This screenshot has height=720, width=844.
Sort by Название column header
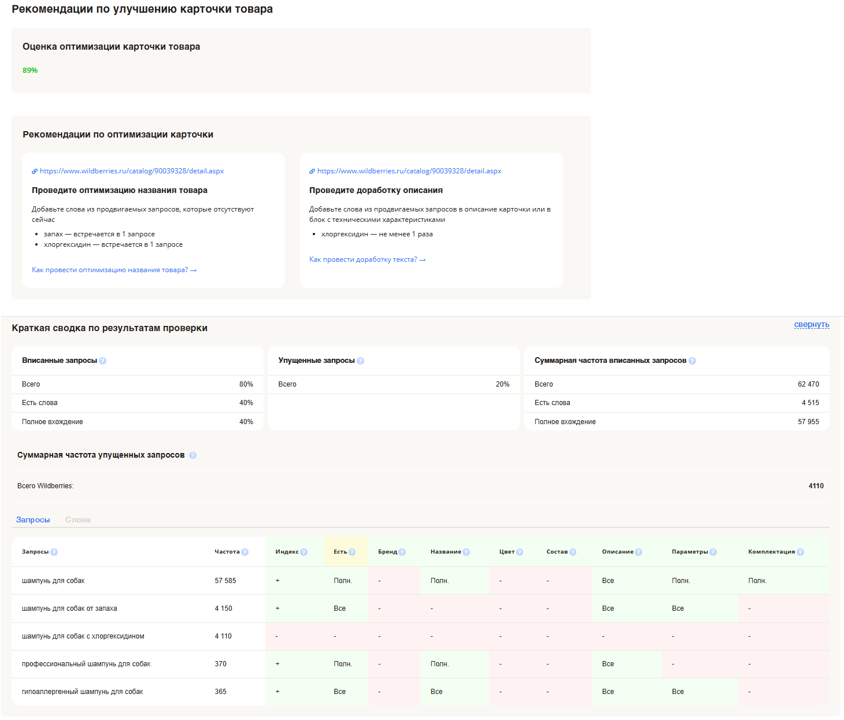click(x=446, y=552)
